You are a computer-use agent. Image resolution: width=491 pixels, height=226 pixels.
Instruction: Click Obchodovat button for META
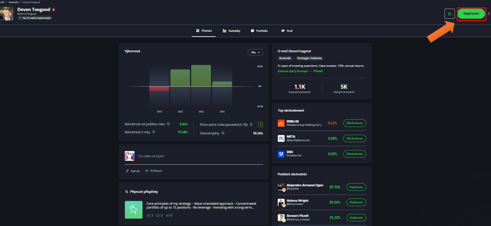[x=354, y=138]
